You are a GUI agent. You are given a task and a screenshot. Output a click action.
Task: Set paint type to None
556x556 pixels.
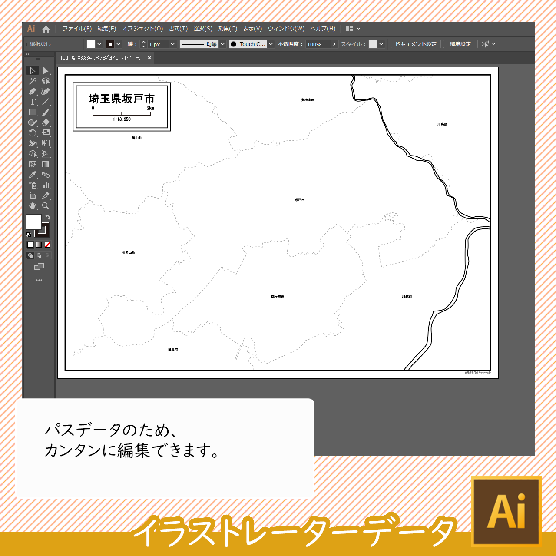47,245
